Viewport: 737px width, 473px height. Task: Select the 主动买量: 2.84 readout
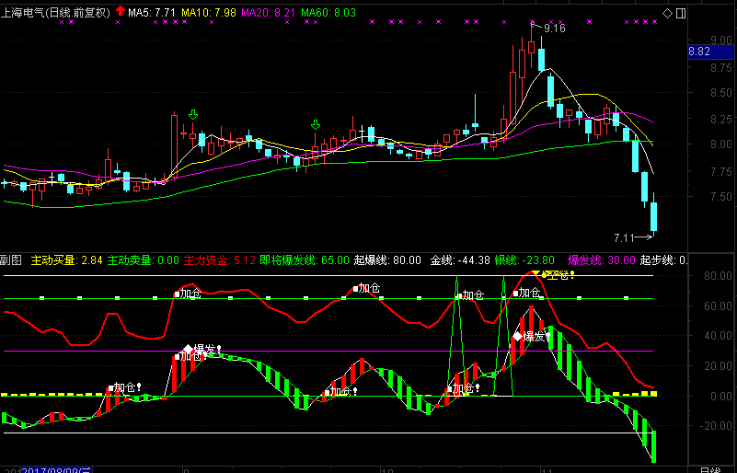coord(67,260)
